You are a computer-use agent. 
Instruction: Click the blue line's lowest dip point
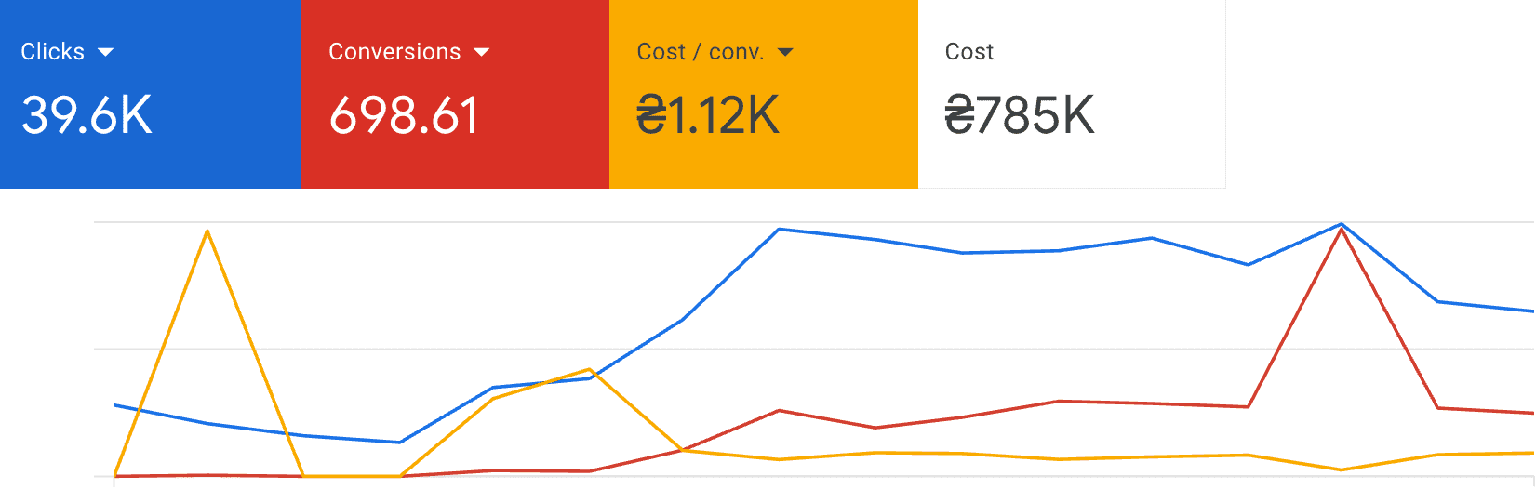[399, 442]
